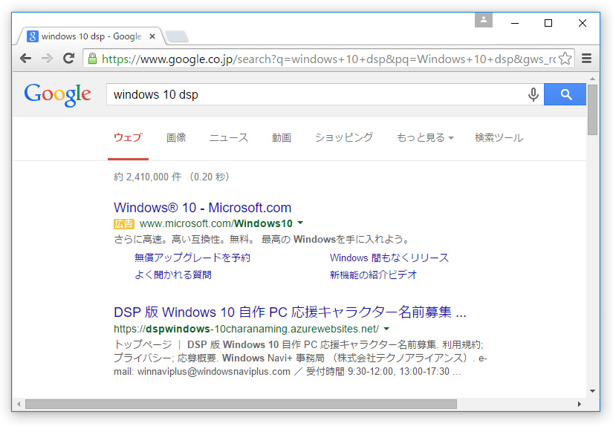Image resolution: width=613 pixels, height=426 pixels.
Task: Close the windows 10 dsp tab
Action: tap(152, 36)
